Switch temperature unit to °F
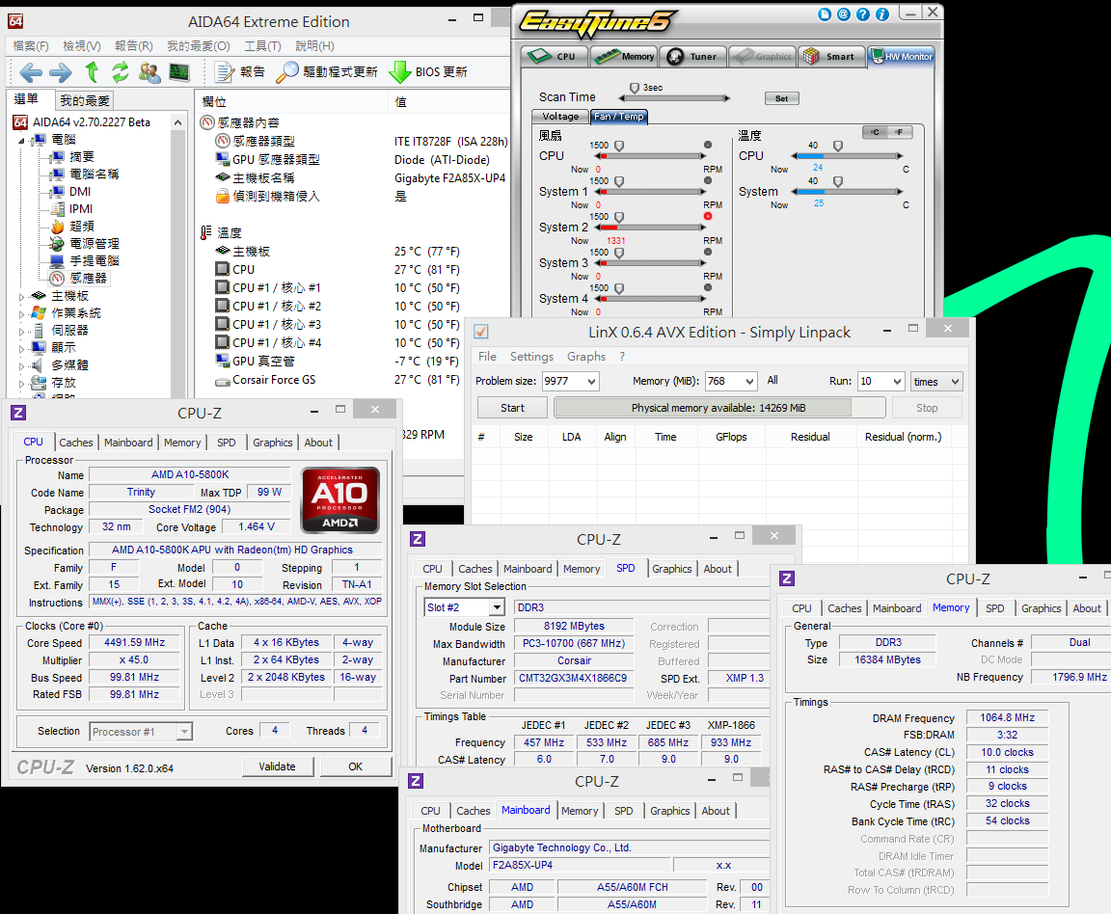The width and height of the screenshot is (1111, 914). [899, 132]
